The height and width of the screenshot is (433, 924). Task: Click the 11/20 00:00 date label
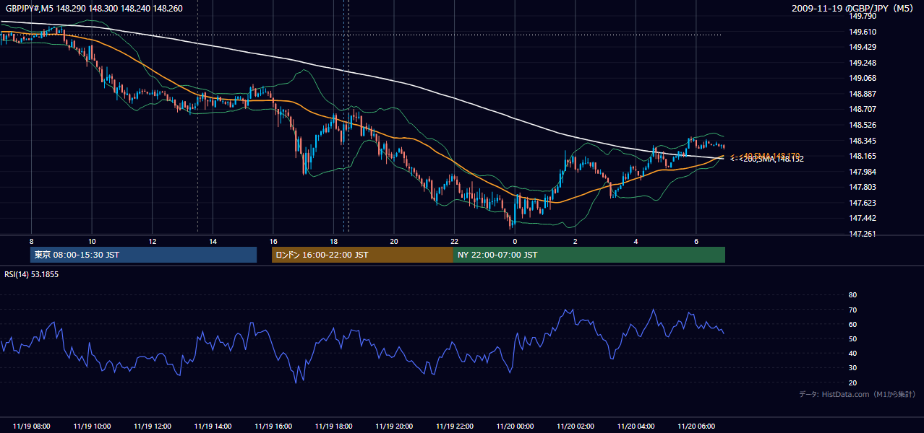[x=515, y=427]
